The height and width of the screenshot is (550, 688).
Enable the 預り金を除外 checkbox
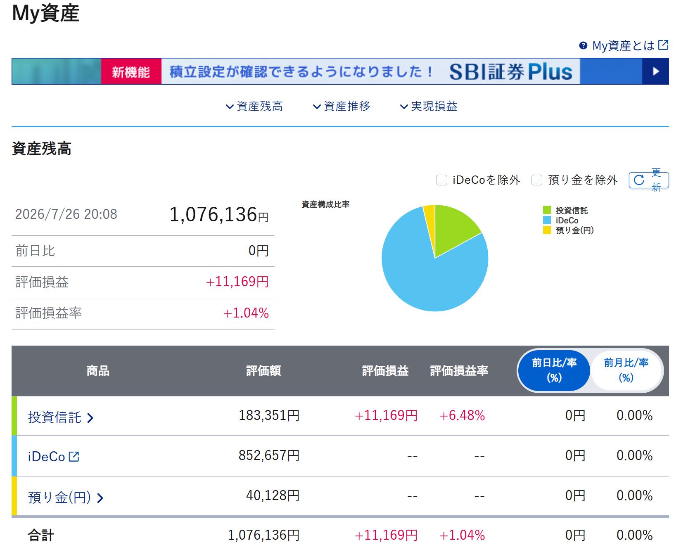click(536, 180)
